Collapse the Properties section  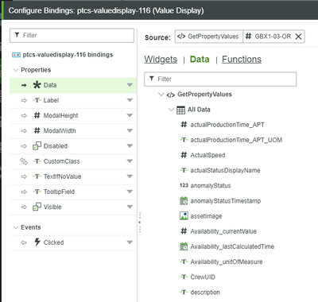pyautogui.click(x=16, y=70)
